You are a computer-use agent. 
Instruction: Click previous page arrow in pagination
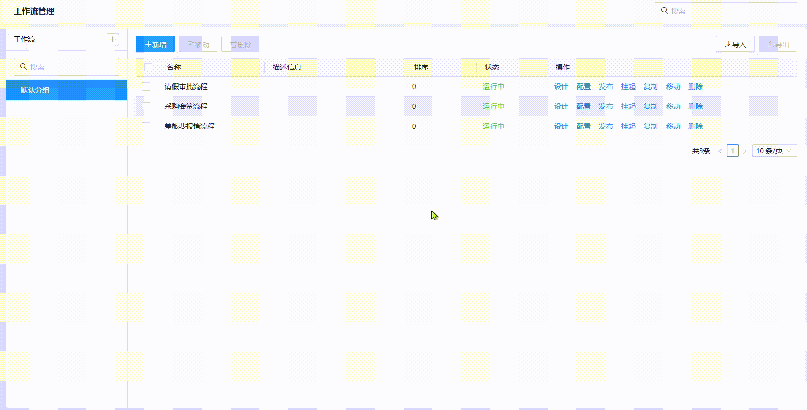720,151
